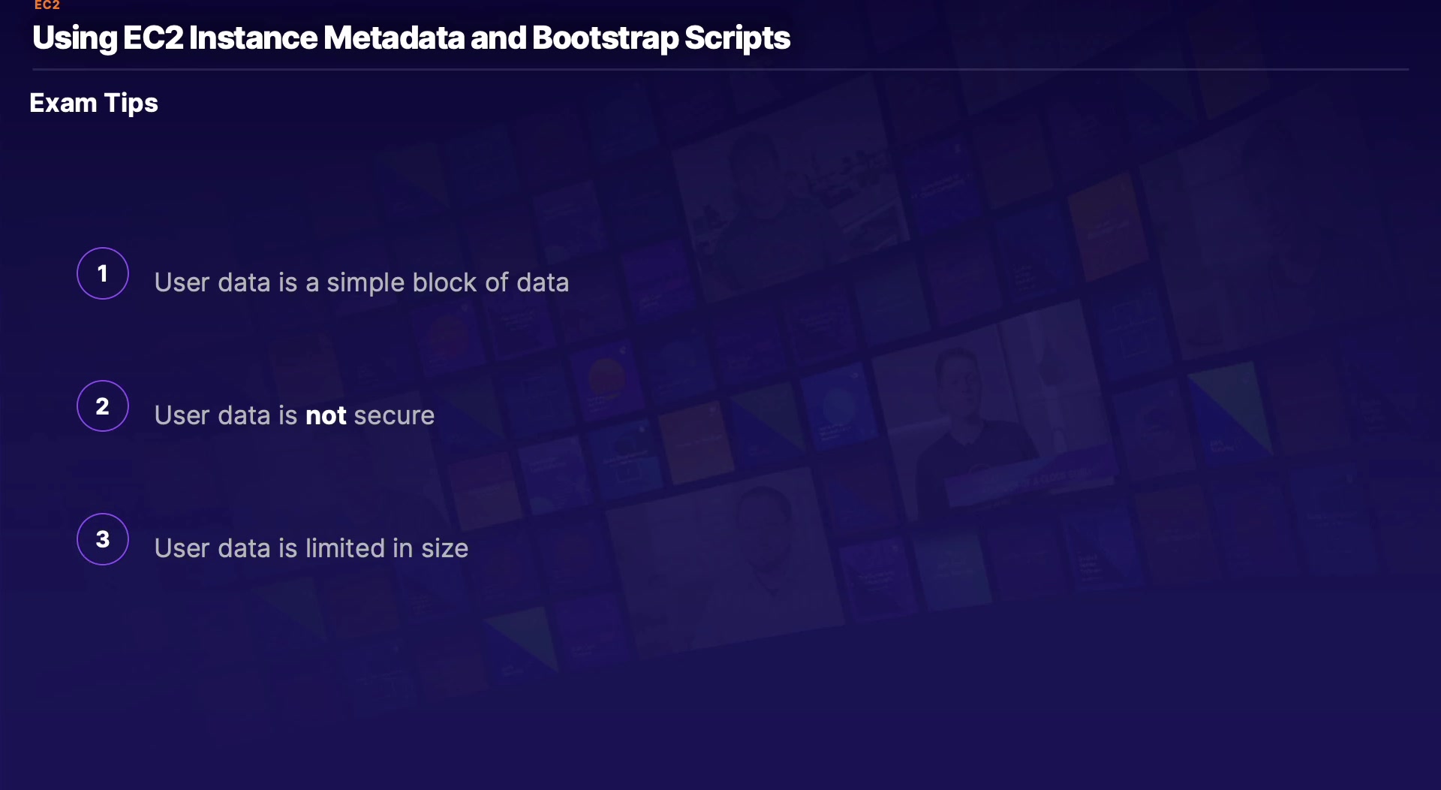The height and width of the screenshot is (790, 1441).
Task: Click the numbered circle 2 icon
Action: click(x=103, y=406)
